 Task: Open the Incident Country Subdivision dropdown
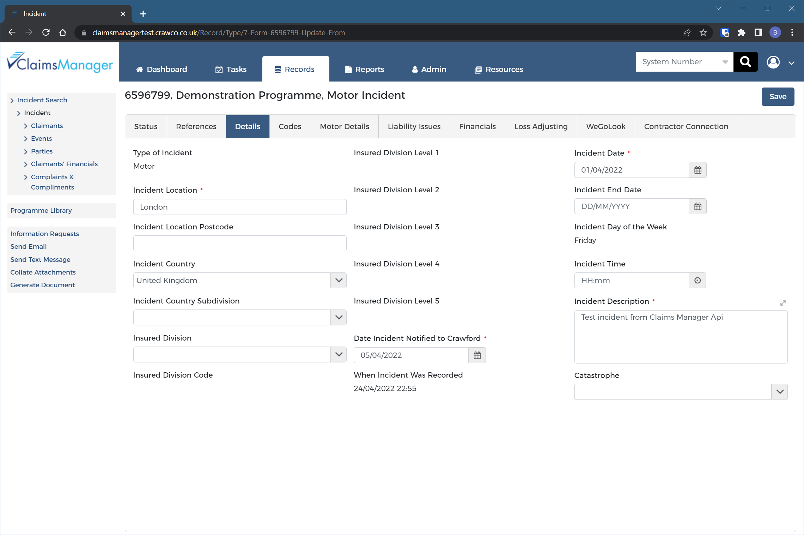[x=339, y=318]
